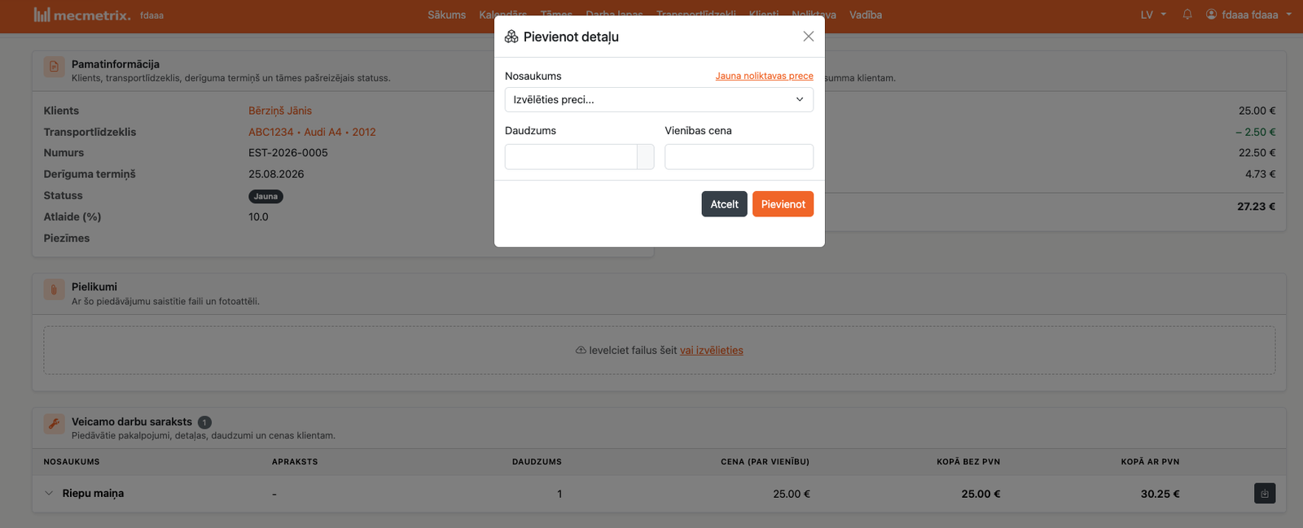Open the fdaaa fdaaa user menu arrow

click(x=1288, y=15)
